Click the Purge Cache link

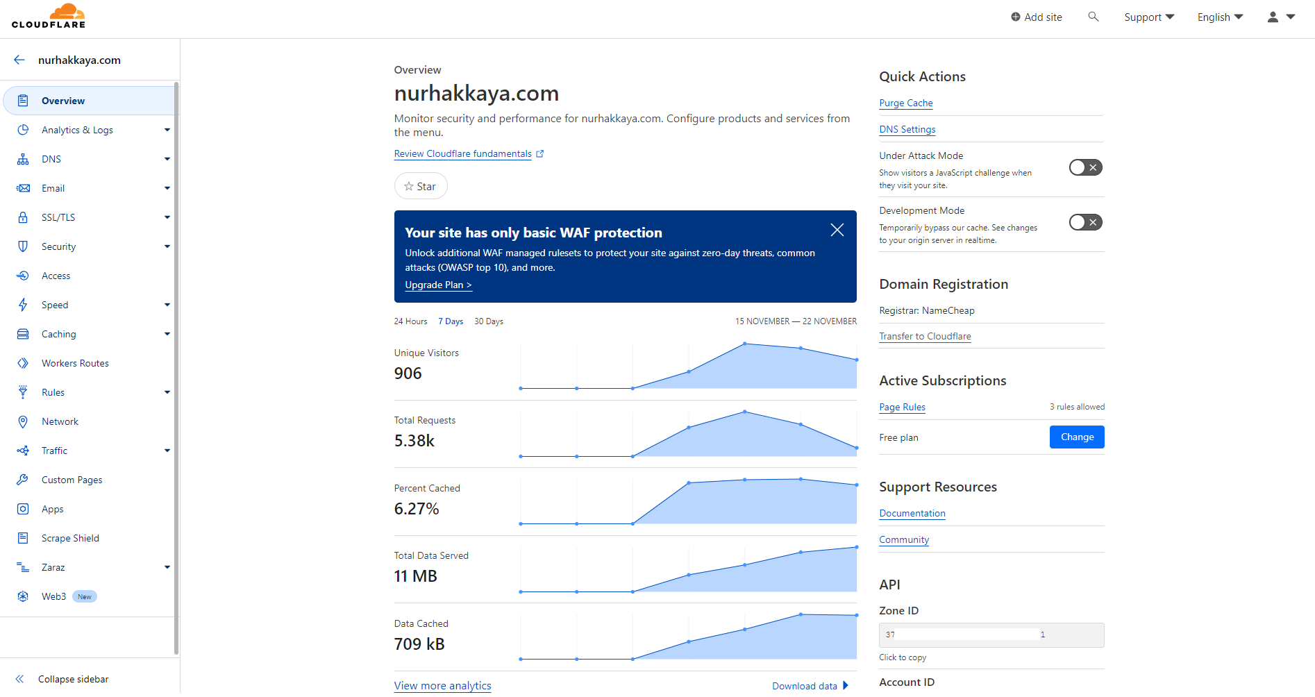pos(906,103)
